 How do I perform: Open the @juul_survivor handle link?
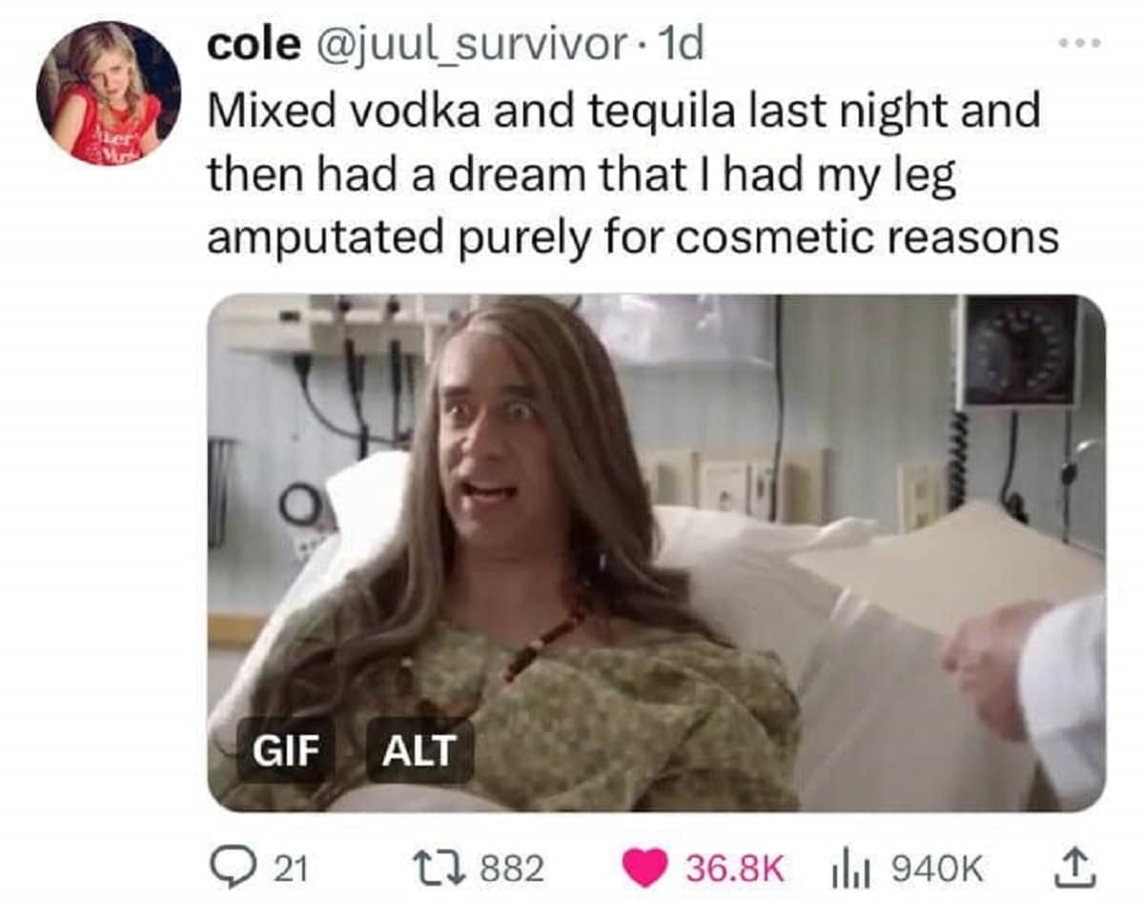click(x=464, y=47)
